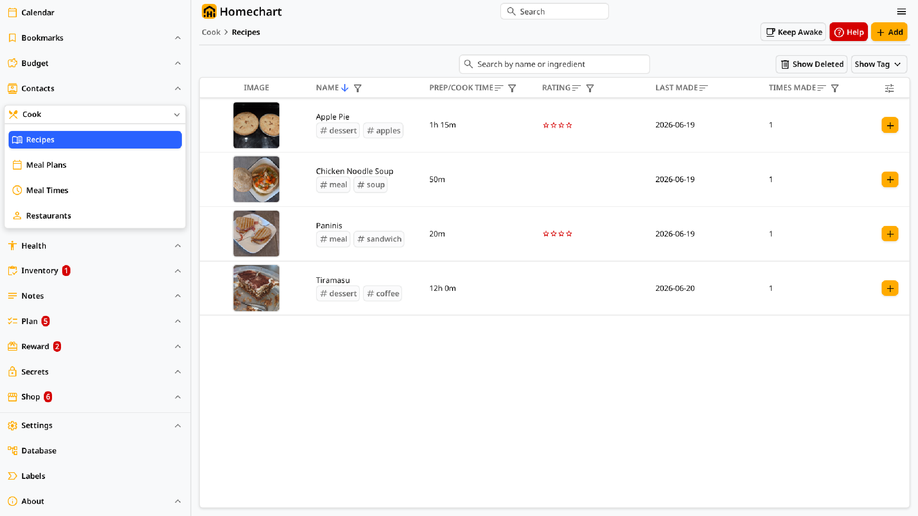Filter Prep/Cook Time funnel icon

tap(512, 88)
